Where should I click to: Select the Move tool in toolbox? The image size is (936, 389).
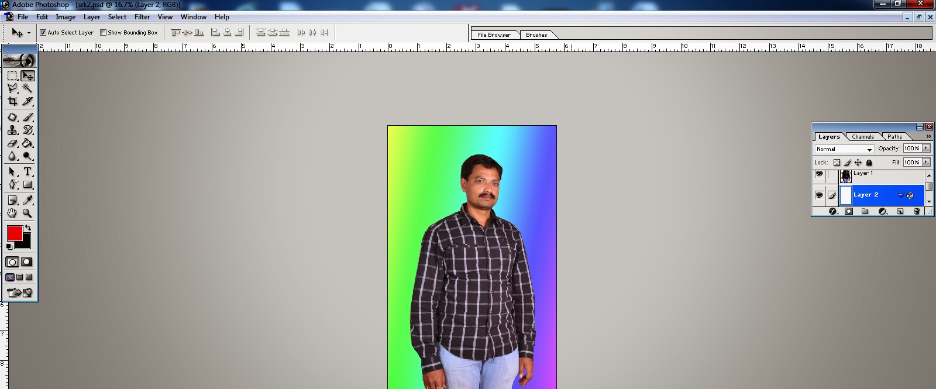(27, 76)
